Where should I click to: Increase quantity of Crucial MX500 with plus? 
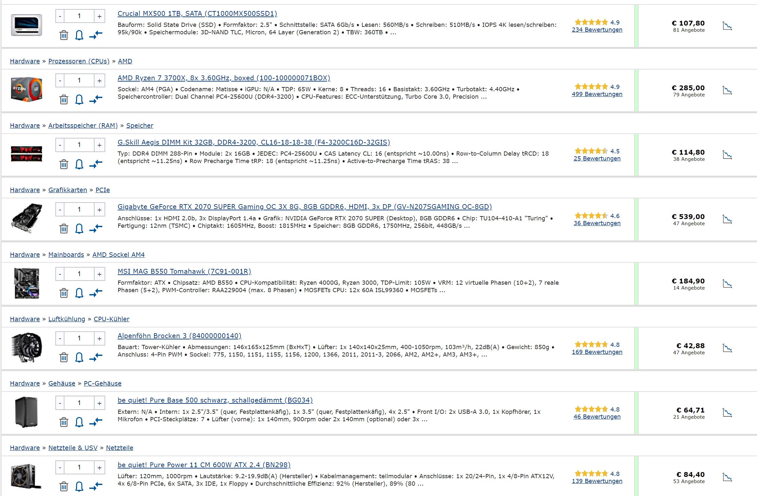[99, 16]
